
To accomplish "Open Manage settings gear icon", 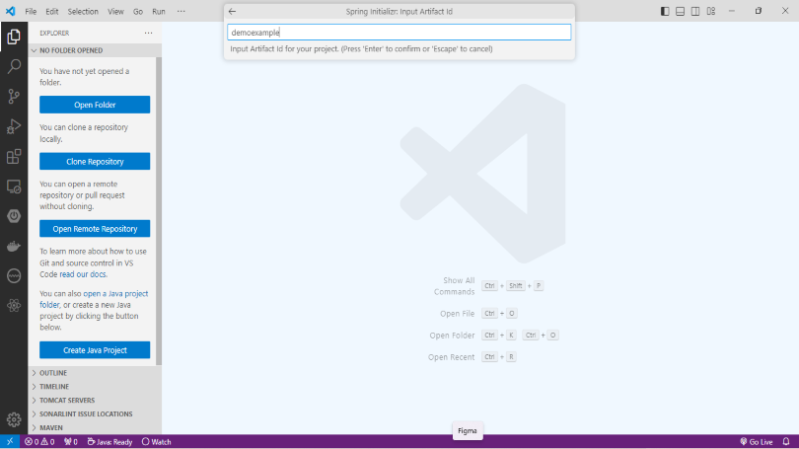I will coord(14,419).
